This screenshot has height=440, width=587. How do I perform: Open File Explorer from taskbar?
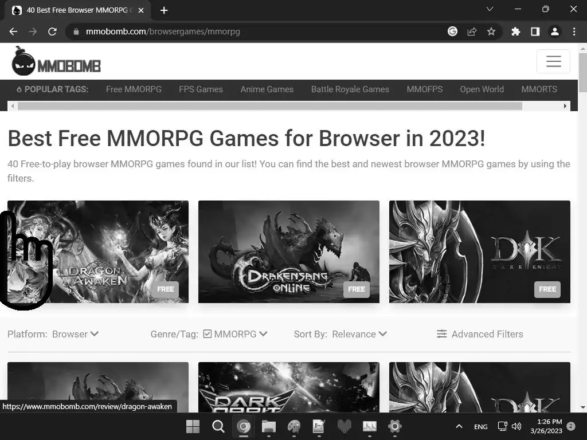(x=269, y=426)
